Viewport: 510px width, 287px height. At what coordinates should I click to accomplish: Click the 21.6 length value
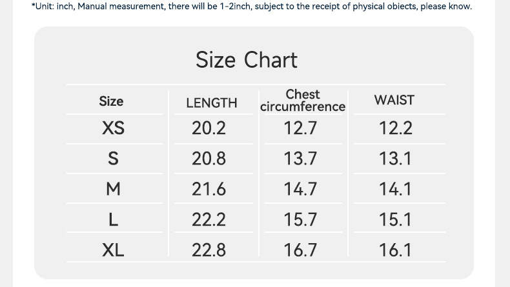point(209,189)
